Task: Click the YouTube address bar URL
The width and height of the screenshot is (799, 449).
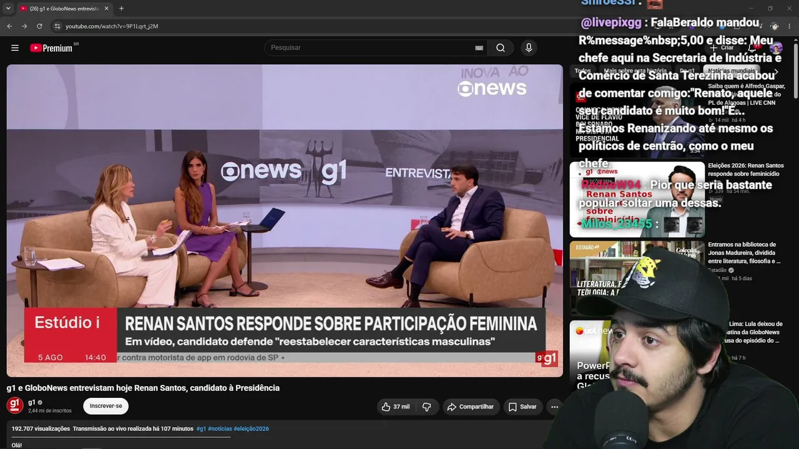Action: tap(112, 26)
